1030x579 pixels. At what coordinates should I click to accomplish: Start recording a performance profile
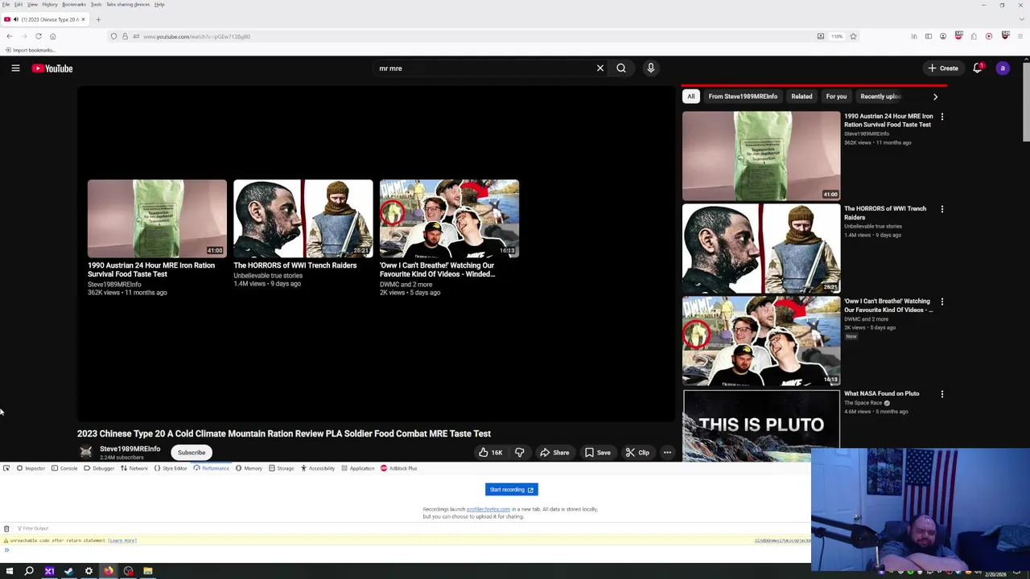(511, 490)
